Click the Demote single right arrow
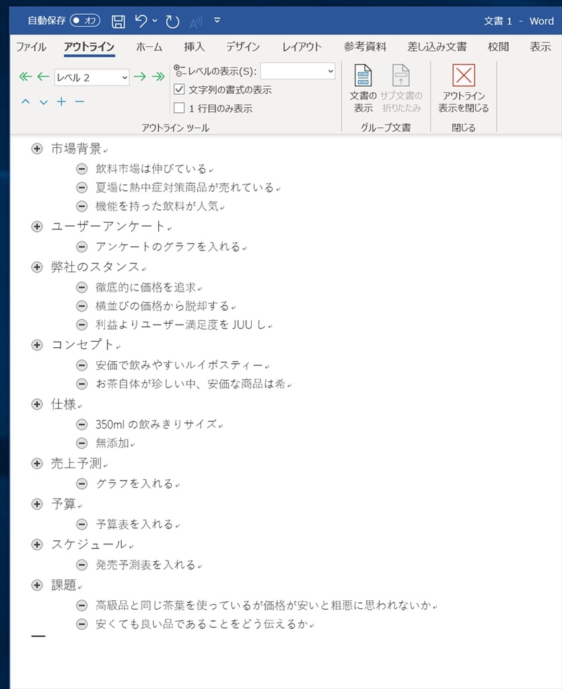 tap(140, 77)
